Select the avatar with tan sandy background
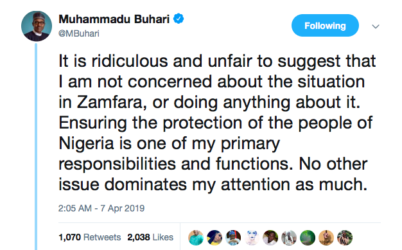Screen dimensions: 402x250 326,238
